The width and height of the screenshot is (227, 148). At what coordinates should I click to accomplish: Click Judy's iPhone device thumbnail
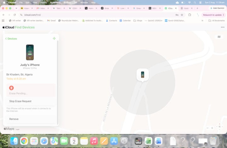tap(30, 52)
